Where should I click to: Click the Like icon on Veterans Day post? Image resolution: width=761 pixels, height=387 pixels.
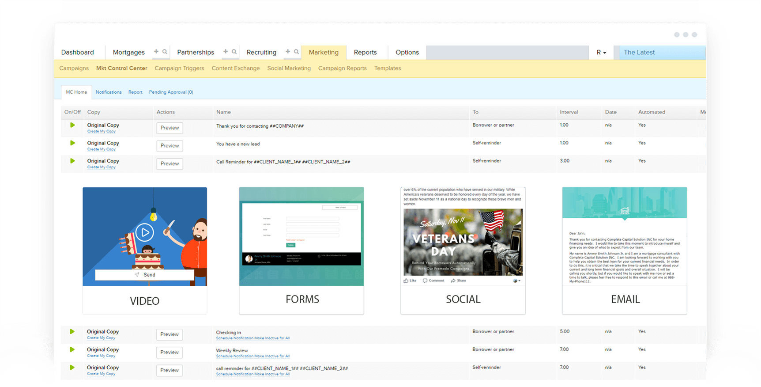click(x=407, y=281)
